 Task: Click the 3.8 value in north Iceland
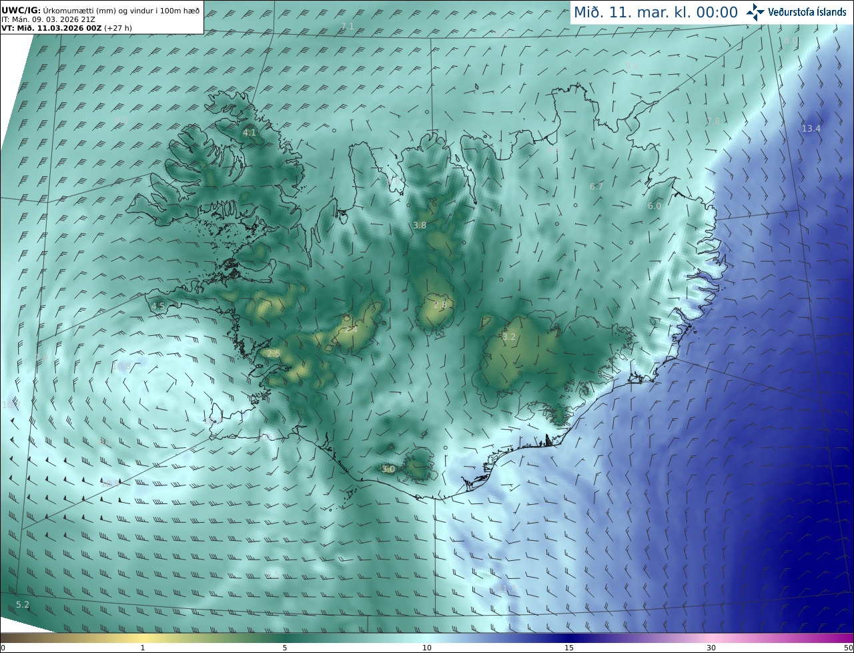pyautogui.click(x=420, y=226)
